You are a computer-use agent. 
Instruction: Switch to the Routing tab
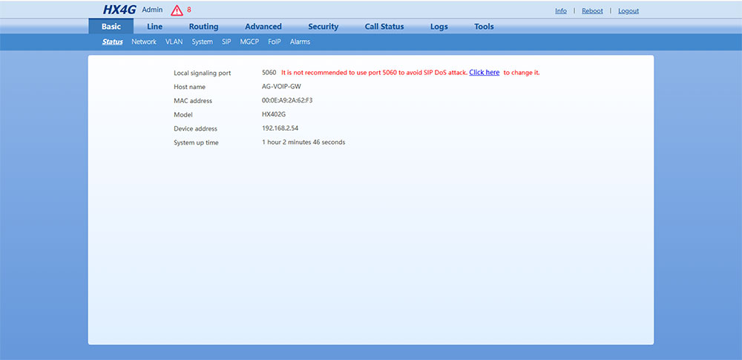(x=203, y=27)
